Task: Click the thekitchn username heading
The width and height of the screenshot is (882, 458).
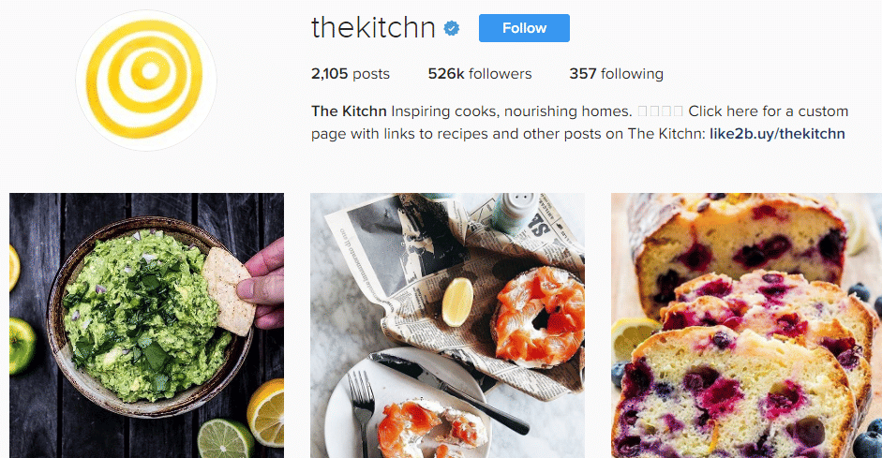Action: (373, 29)
